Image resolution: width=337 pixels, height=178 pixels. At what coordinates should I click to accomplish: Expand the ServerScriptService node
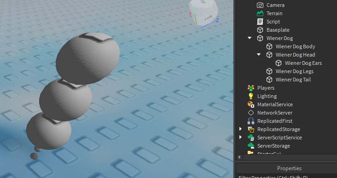pyautogui.click(x=240, y=137)
